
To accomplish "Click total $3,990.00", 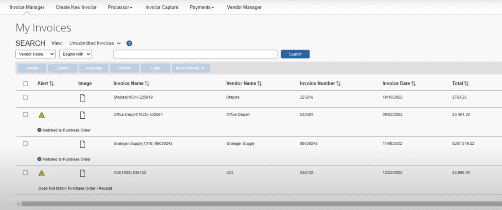I will [461, 173].
